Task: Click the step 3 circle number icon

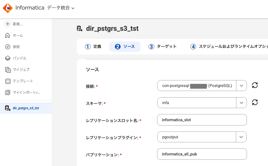Action: tap(151, 46)
